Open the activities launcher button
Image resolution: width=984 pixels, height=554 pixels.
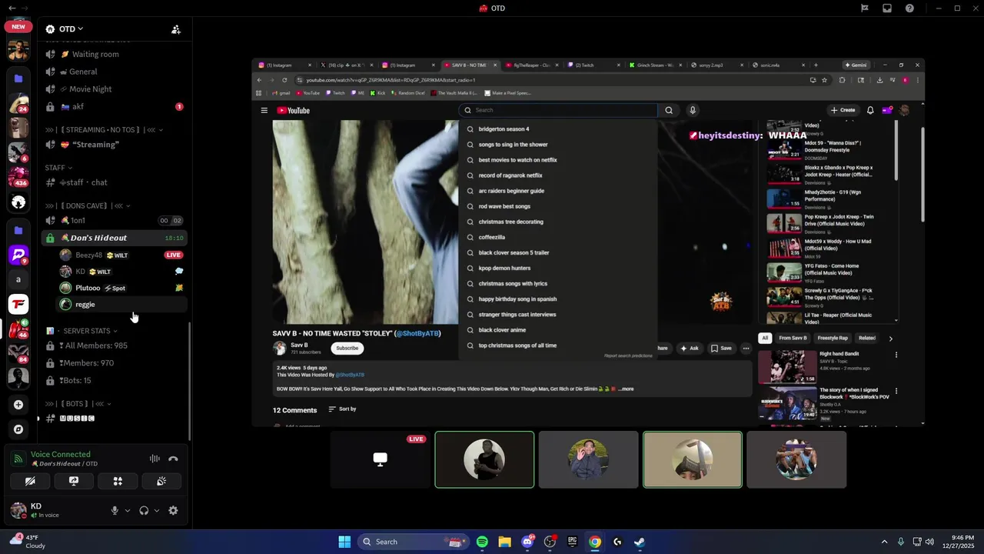point(118,481)
